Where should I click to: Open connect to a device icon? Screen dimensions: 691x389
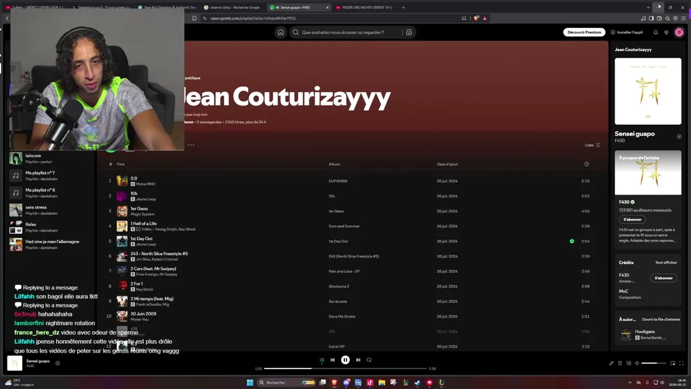[628, 363]
